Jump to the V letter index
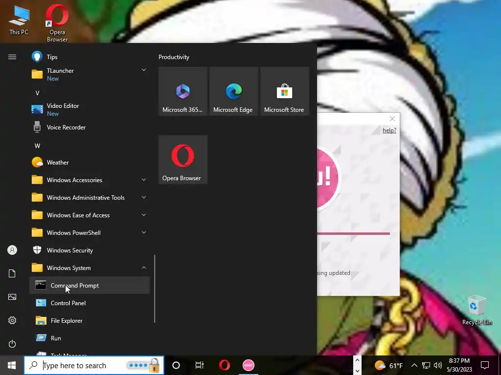This screenshot has height=375, width=501. click(37, 93)
